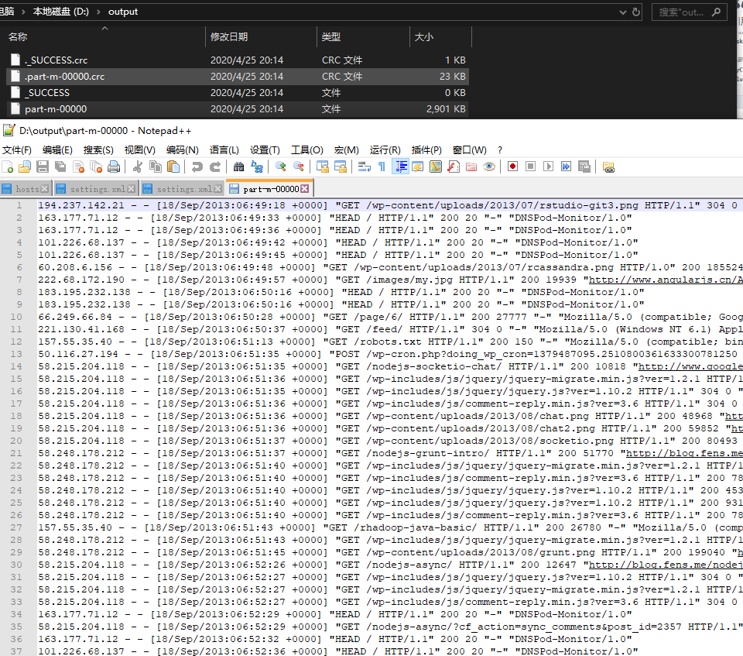
Task: Click the New file icon in Notepad++ toolbar
Action: 8,167
